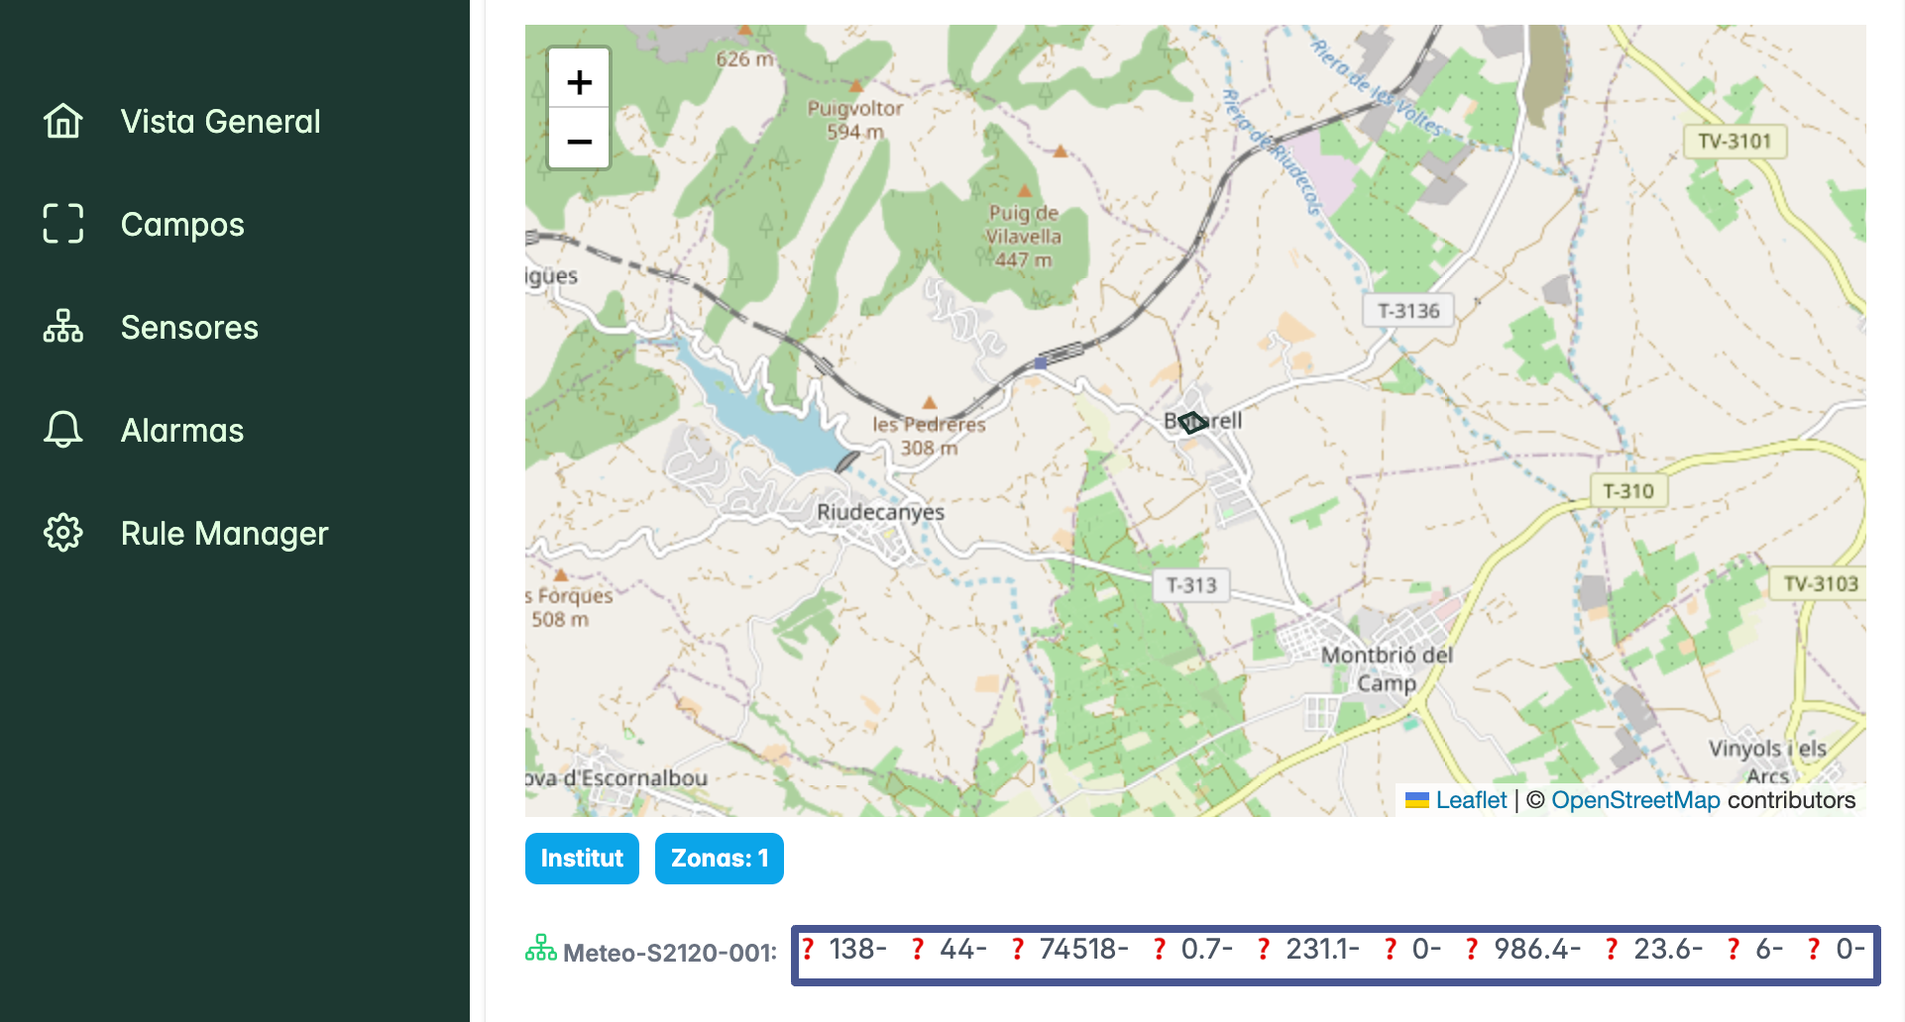
Task: Click the question mark icon before 138-
Action: (x=808, y=949)
